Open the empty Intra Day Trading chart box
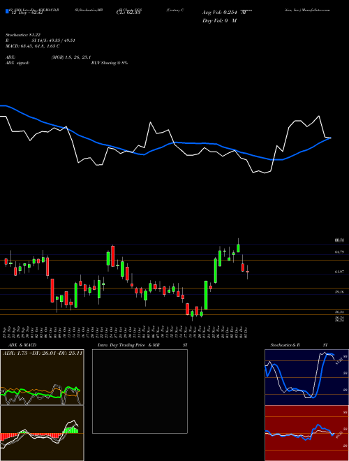This screenshot has width=349, height=461. coord(140,391)
